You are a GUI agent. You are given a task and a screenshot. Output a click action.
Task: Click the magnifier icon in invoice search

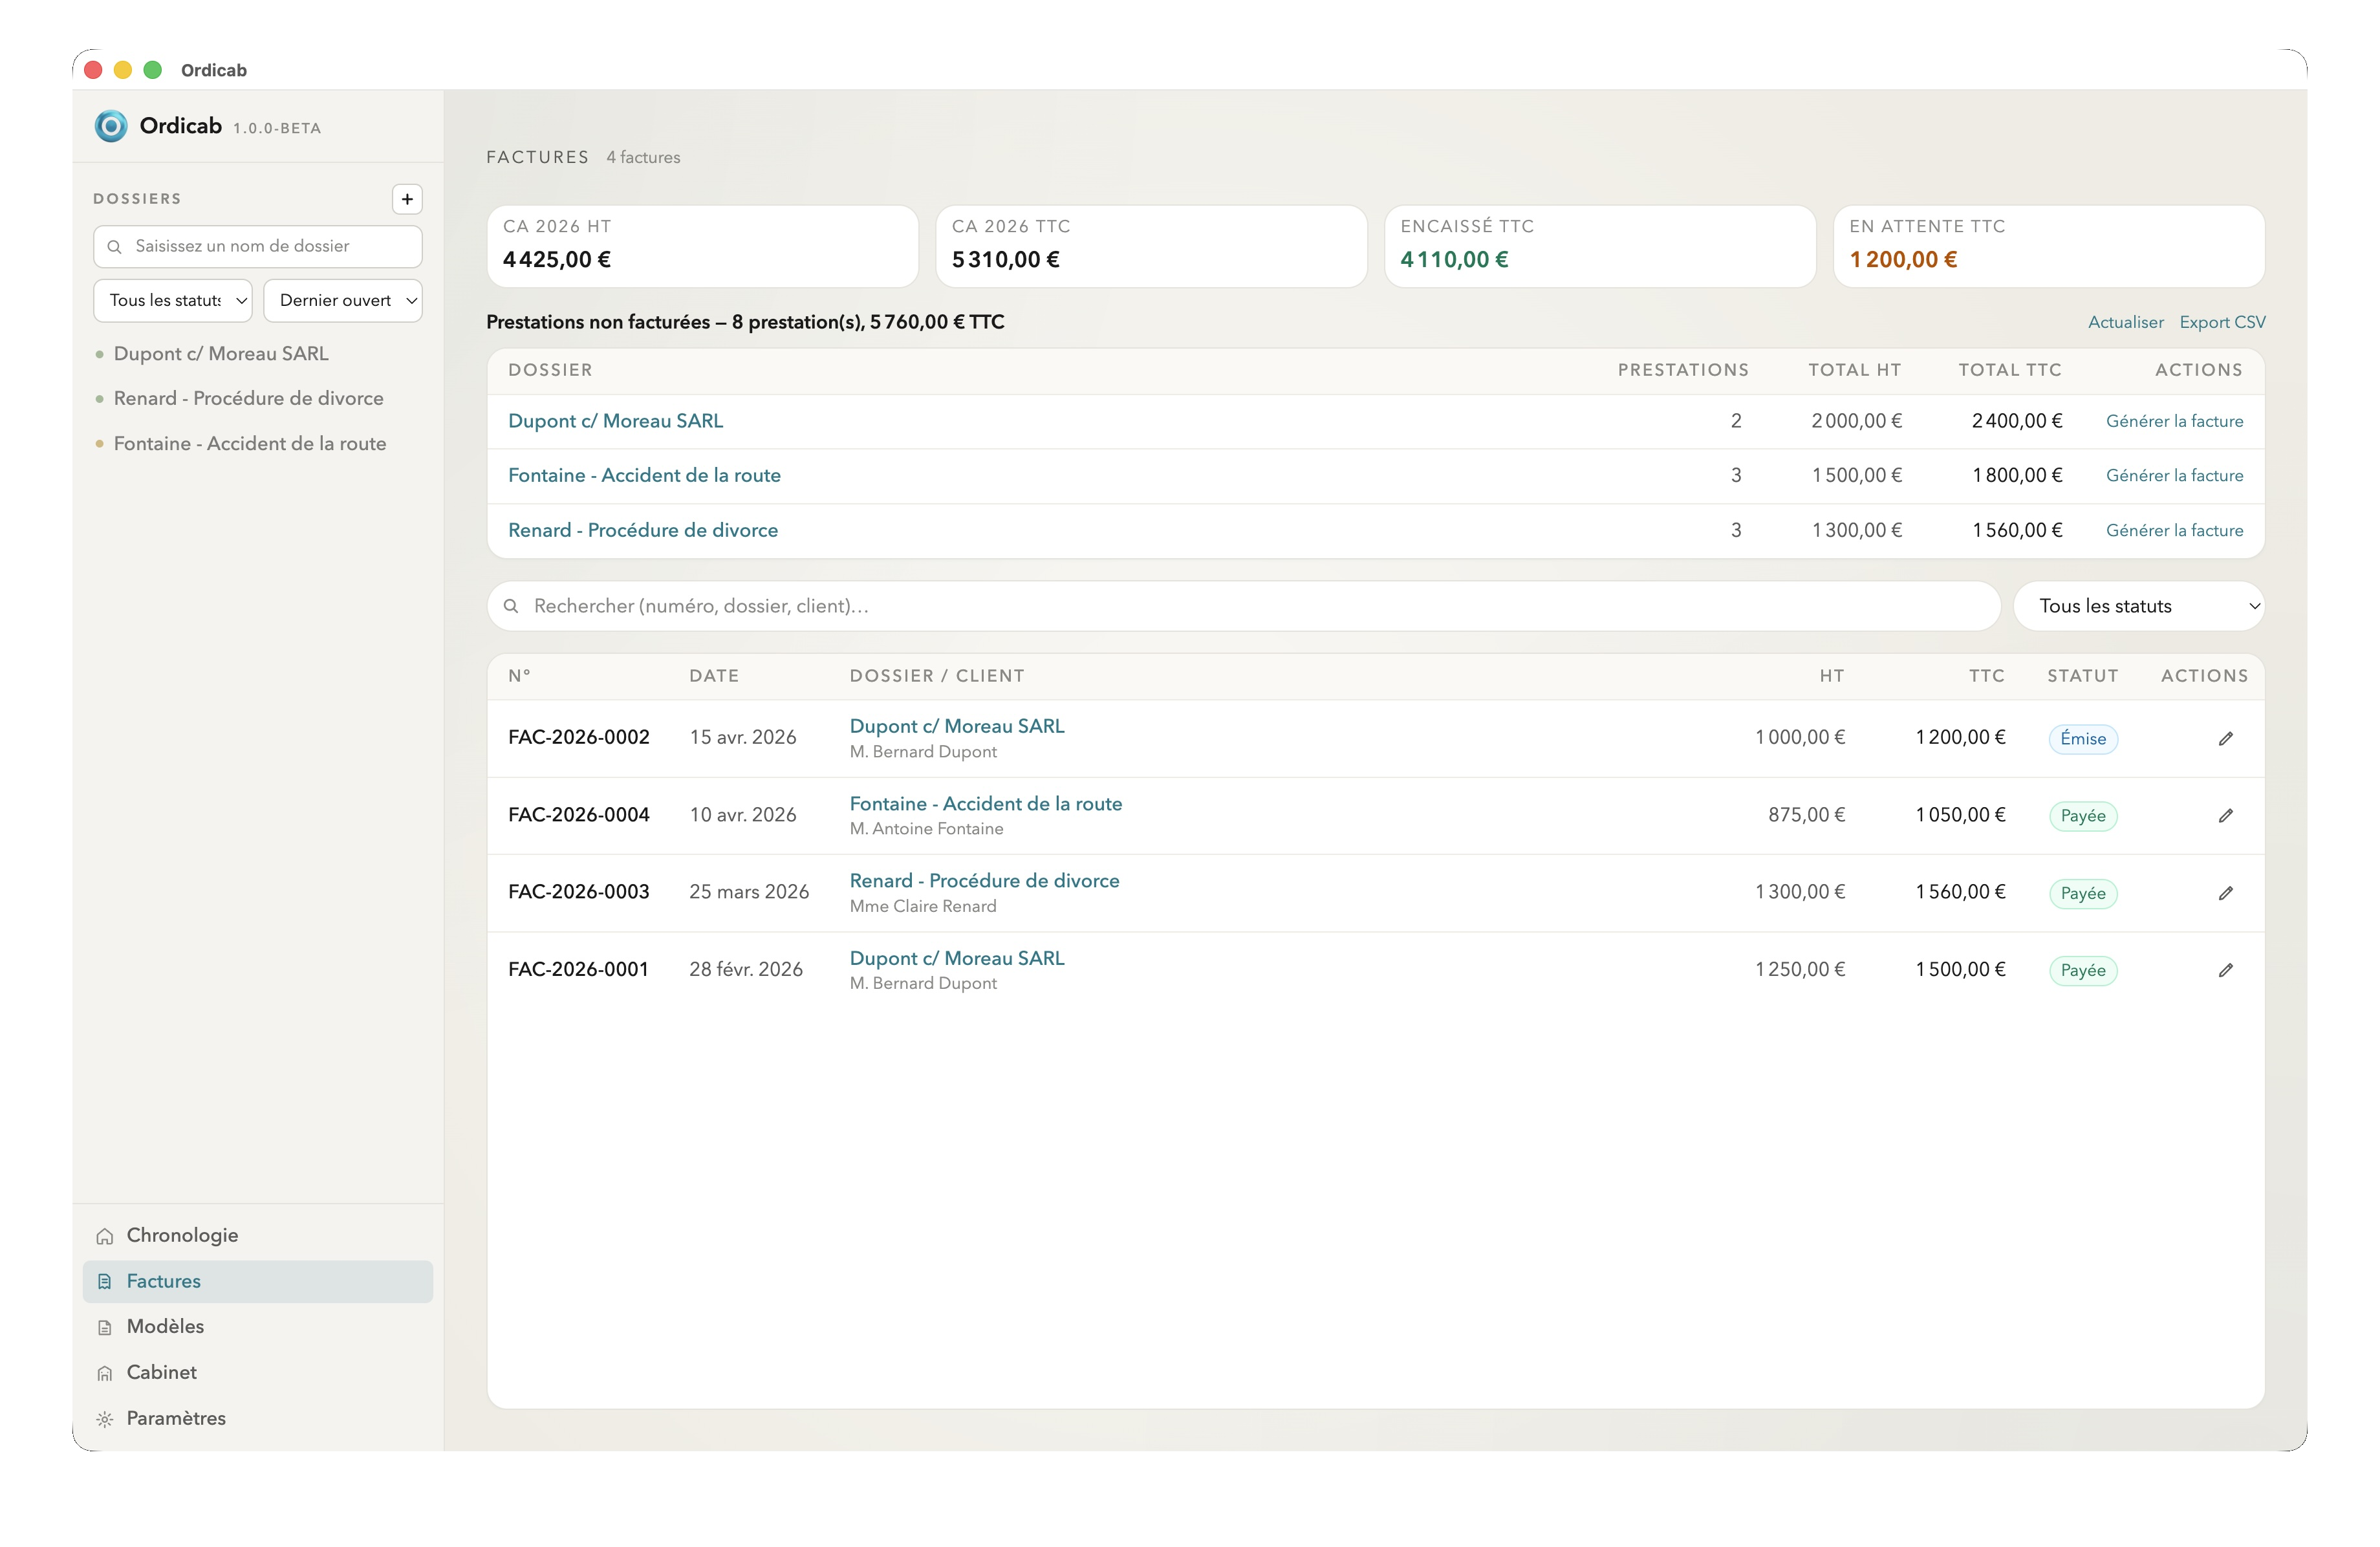pos(511,606)
